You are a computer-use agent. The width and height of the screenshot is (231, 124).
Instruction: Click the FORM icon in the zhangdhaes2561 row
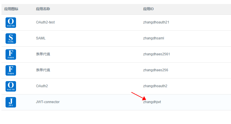point(11,54)
